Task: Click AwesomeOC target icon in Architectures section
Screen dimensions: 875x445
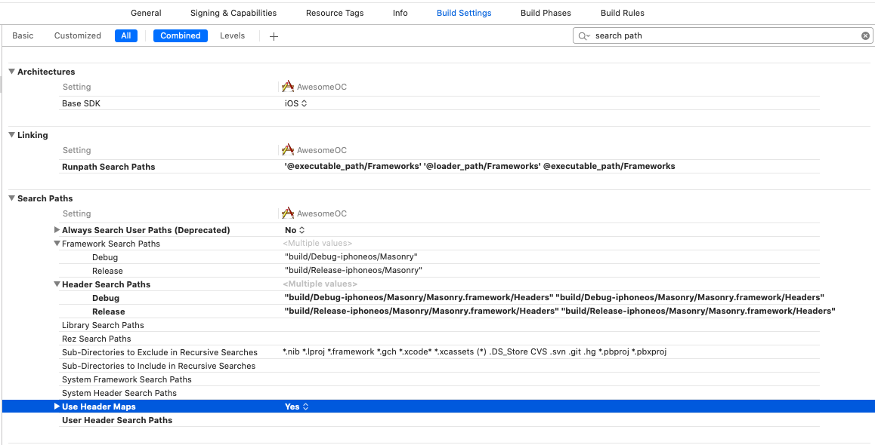Action: pyautogui.click(x=287, y=86)
